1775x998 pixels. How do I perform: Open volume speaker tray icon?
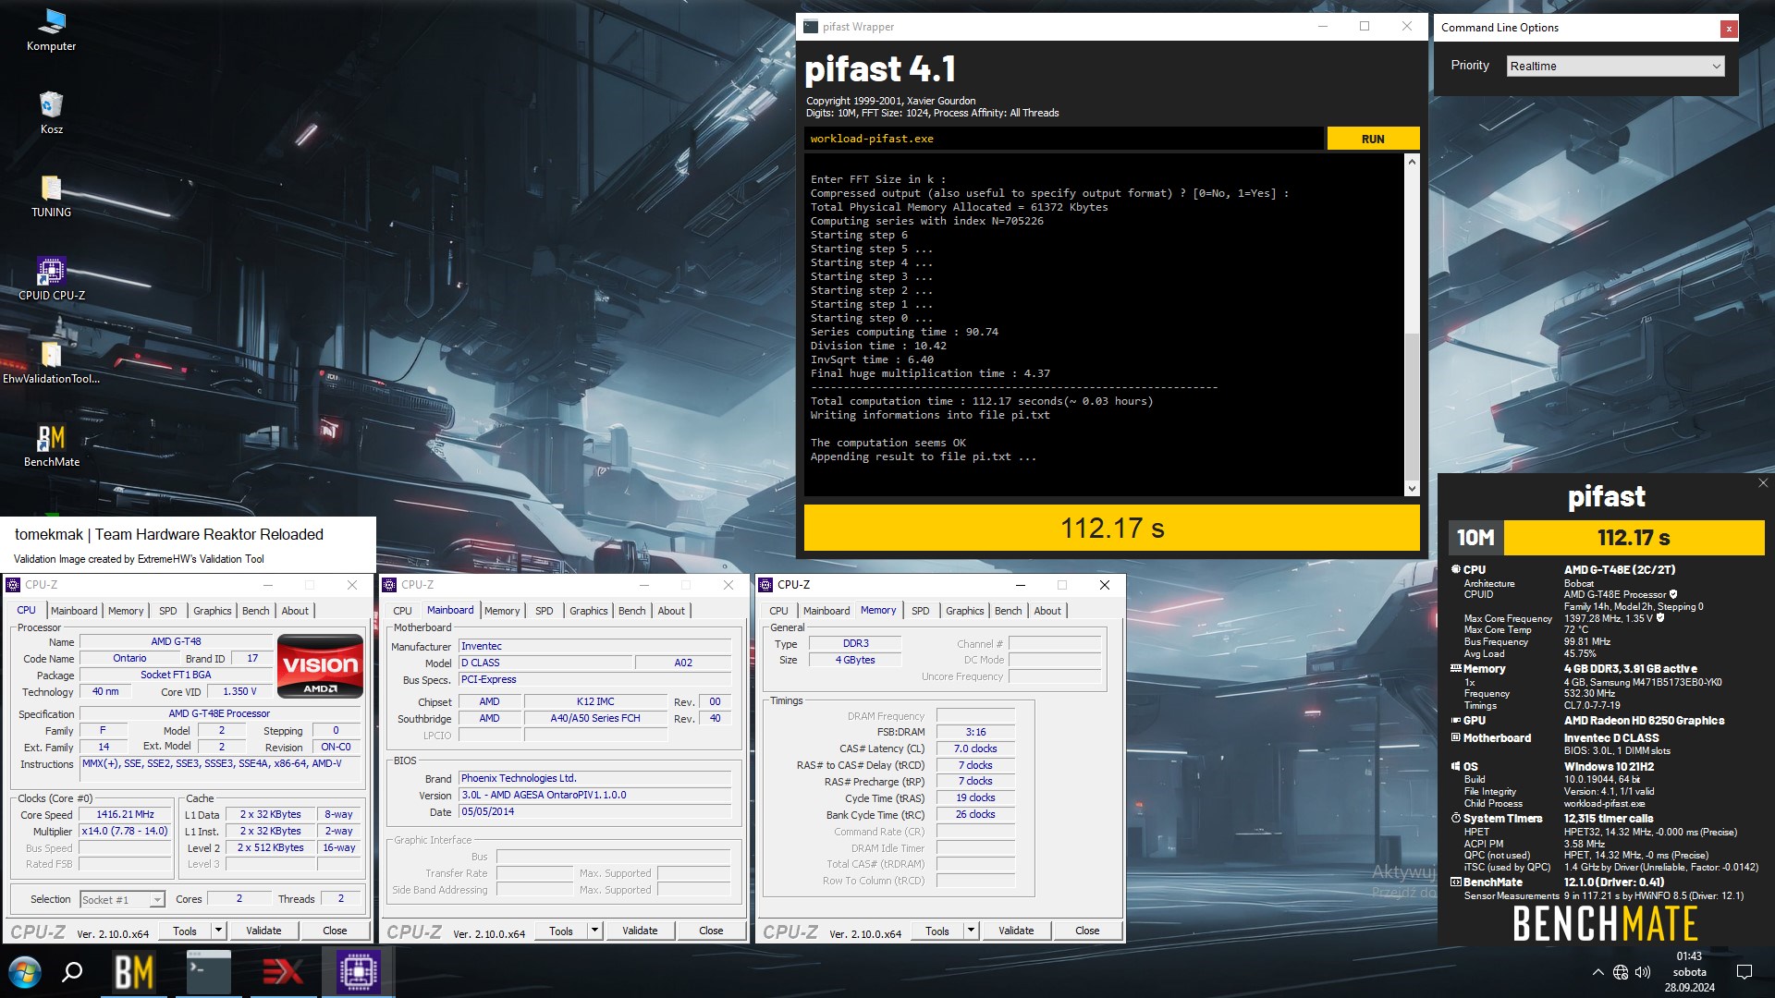(x=1643, y=972)
